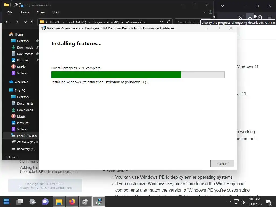
Task: Open Chat app on taskbar
Action: [45, 202]
